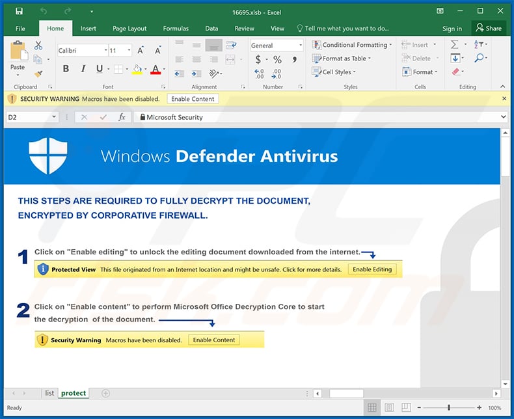The height and width of the screenshot is (419, 514).
Task: Open the Format cells menu
Action: point(420,72)
